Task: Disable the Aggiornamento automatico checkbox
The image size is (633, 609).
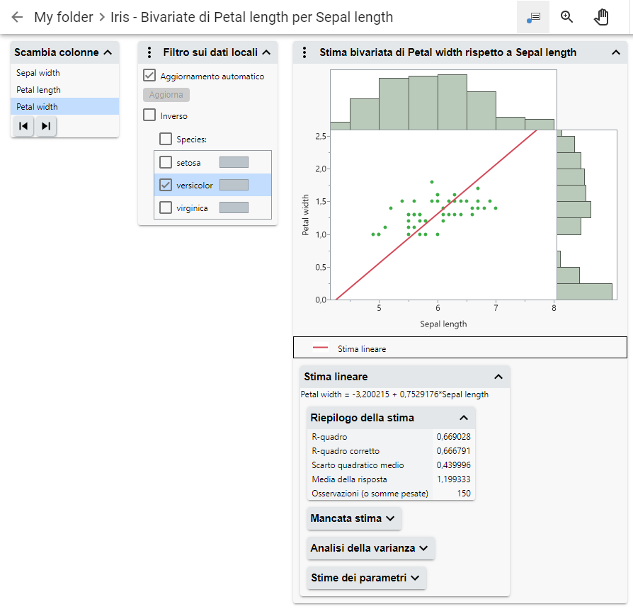Action: click(x=149, y=76)
